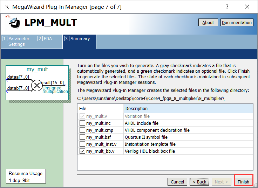Open the Documentation button

tap(237, 22)
